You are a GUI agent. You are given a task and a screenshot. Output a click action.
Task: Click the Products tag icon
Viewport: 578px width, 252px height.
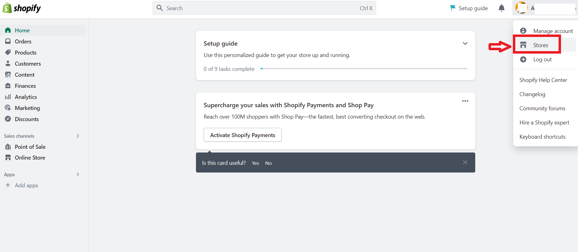point(8,52)
